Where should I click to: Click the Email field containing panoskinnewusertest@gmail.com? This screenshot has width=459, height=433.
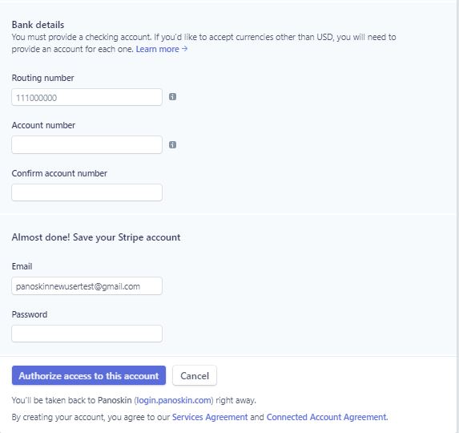[x=87, y=286]
